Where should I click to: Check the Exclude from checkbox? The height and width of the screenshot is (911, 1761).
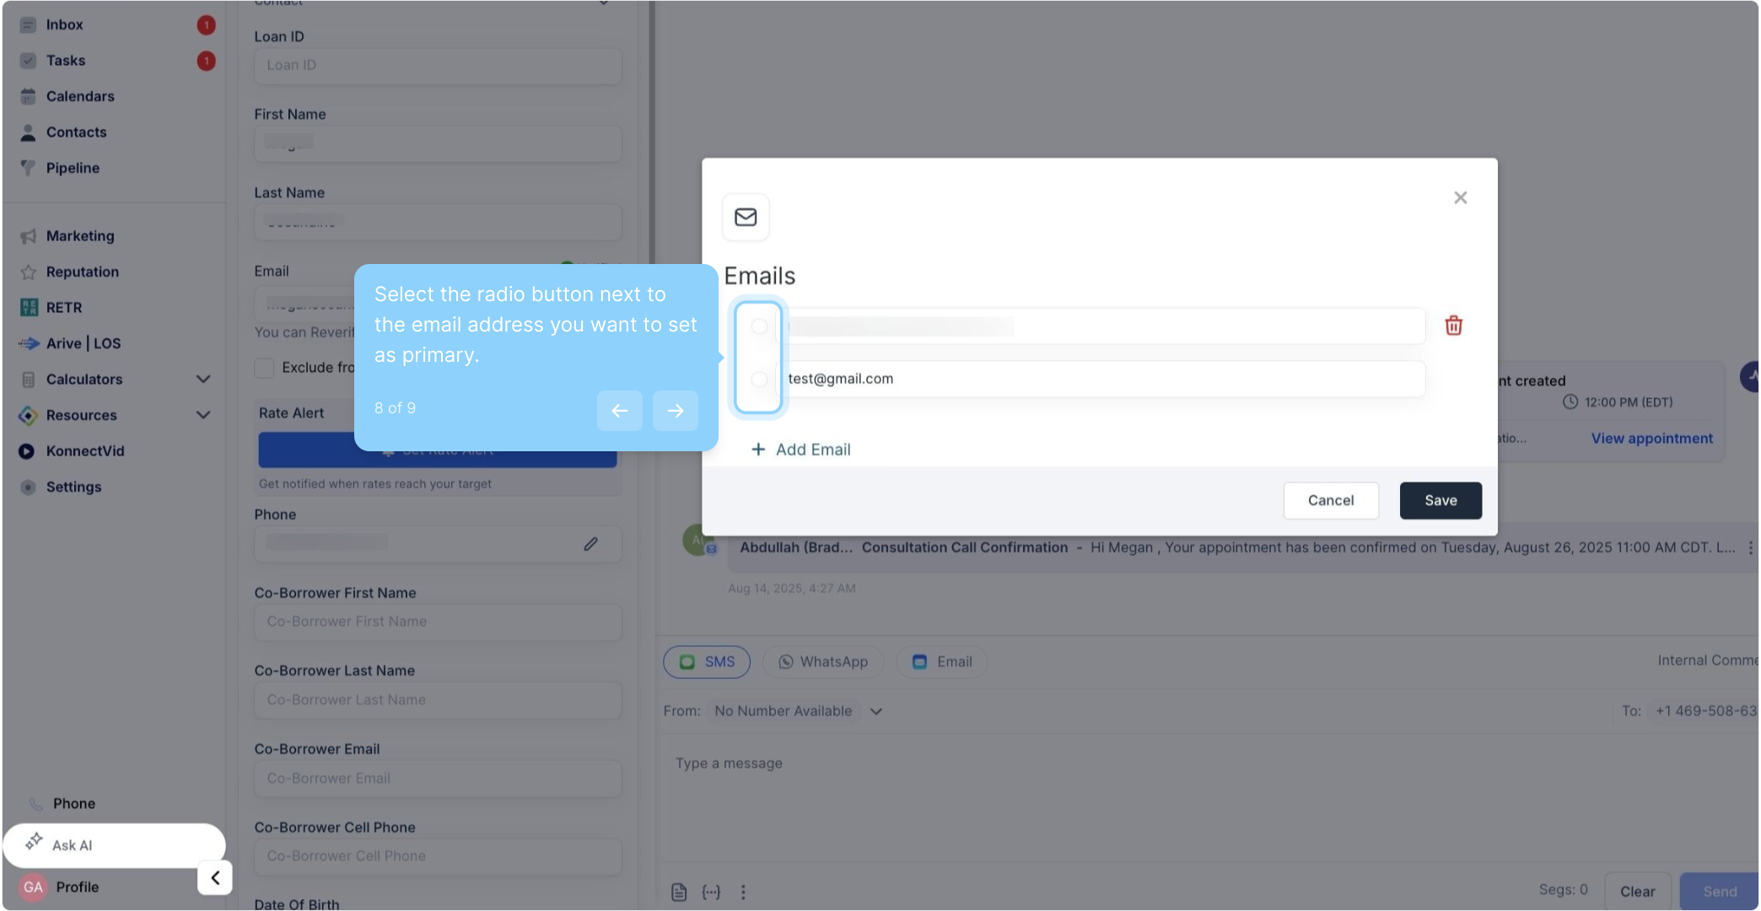[x=265, y=368]
